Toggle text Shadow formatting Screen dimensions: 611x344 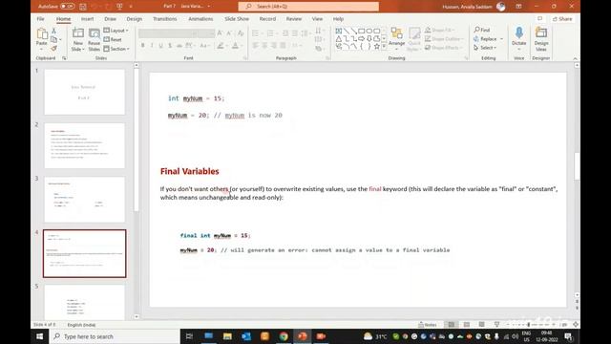170,46
